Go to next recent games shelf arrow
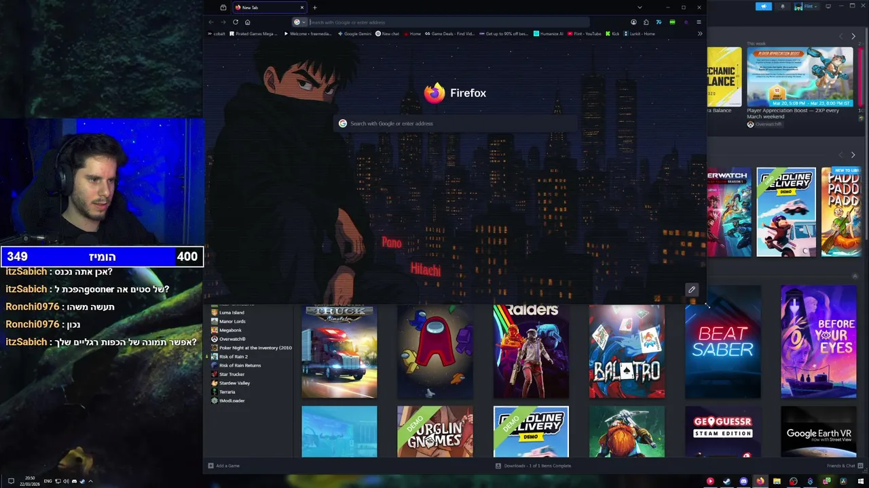Viewport: 869px width, 488px height. tap(853, 155)
